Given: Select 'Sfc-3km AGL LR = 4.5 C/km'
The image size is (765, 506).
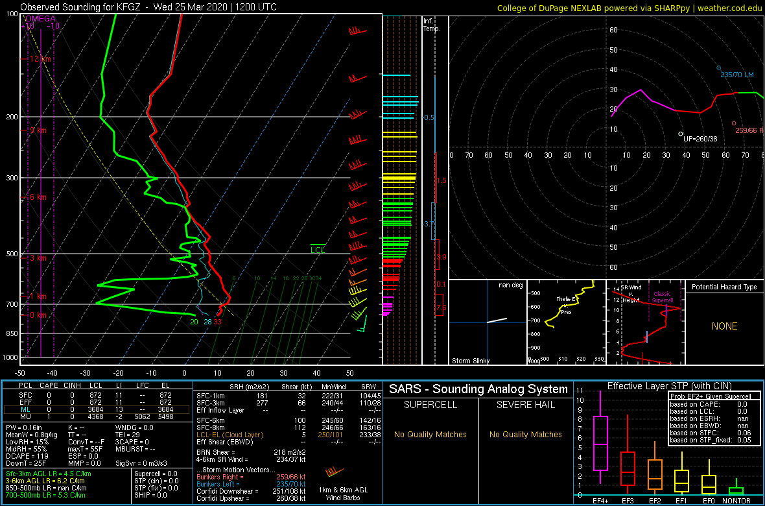Looking at the screenshot, I should coord(49,474).
